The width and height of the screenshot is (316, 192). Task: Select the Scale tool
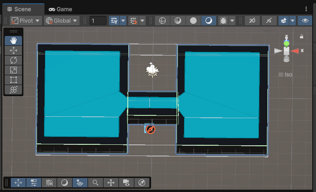(x=13, y=70)
